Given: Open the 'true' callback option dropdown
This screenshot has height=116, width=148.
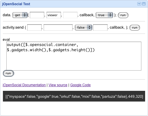Looking at the screenshot, I should (x=104, y=15).
